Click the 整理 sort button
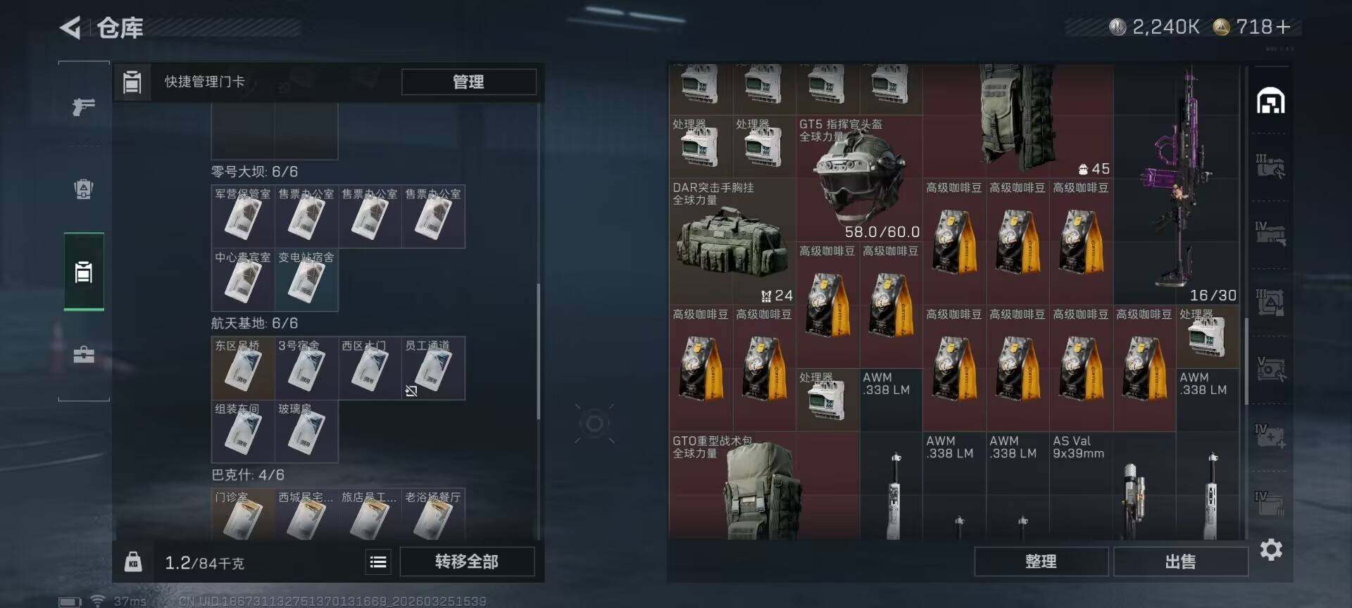Viewport: 1352px width, 608px height. (1041, 562)
